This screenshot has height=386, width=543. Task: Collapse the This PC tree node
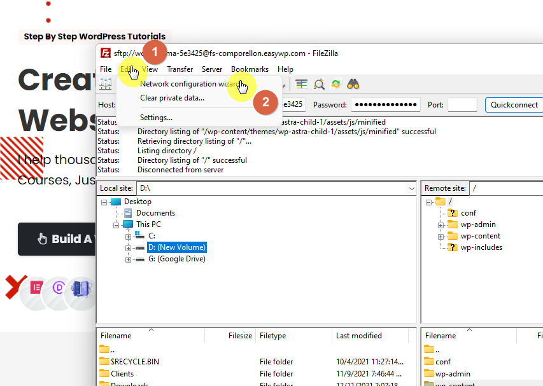tap(116, 225)
